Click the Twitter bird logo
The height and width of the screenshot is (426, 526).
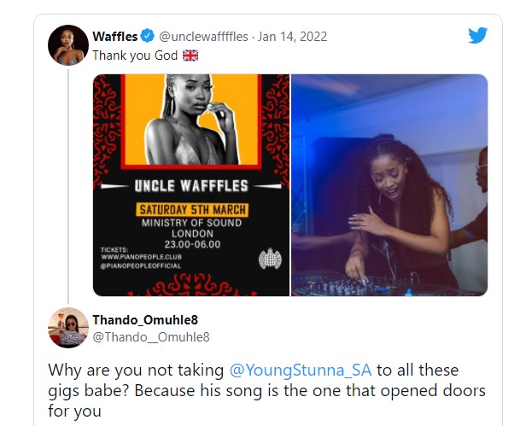[477, 36]
